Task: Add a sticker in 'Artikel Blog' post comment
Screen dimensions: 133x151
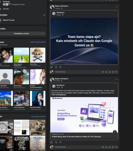Action: pos(116,147)
